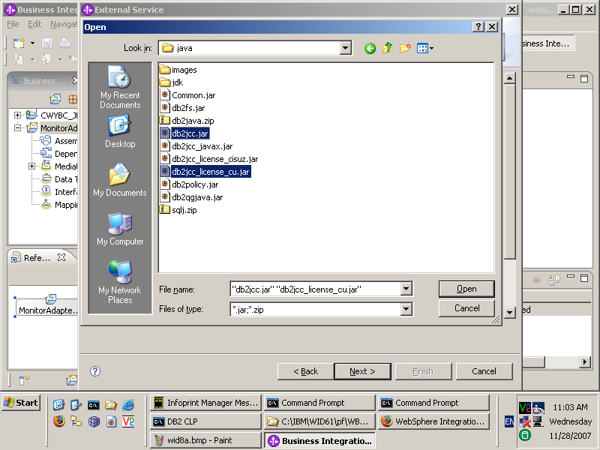Select the Deper tree item
This screenshot has height=450, width=600.
(58, 154)
